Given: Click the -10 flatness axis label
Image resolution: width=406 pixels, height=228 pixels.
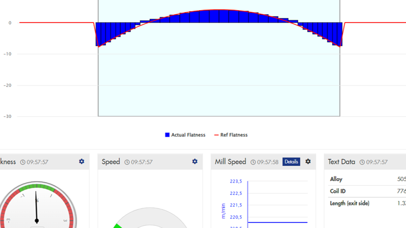Looking at the screenshot, I should point(8,54).
